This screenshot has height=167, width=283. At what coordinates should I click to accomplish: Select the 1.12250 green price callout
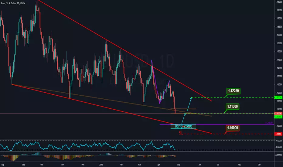pyautogui.click(x=234, y=91)
